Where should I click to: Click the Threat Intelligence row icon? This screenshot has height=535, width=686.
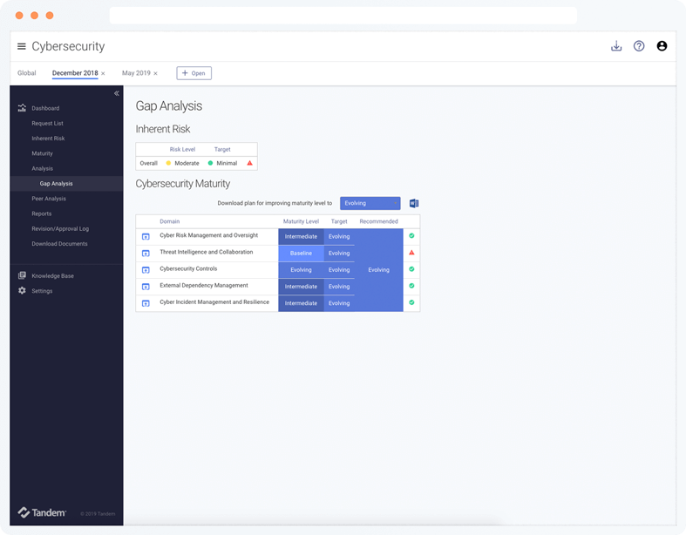146,253
